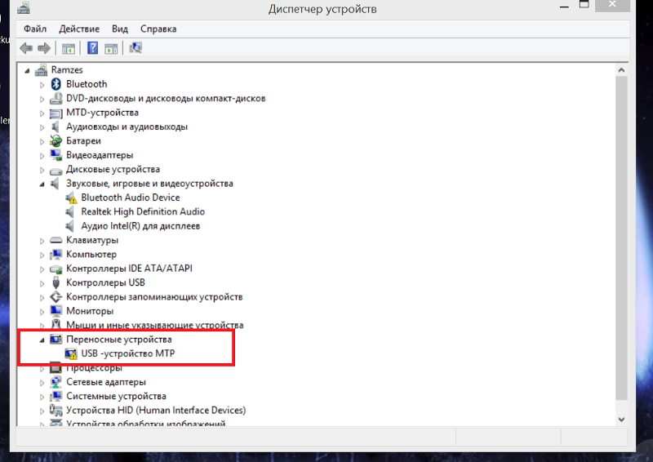Select the MTD-устройства label
653x462 pixels.
[102, 113]
